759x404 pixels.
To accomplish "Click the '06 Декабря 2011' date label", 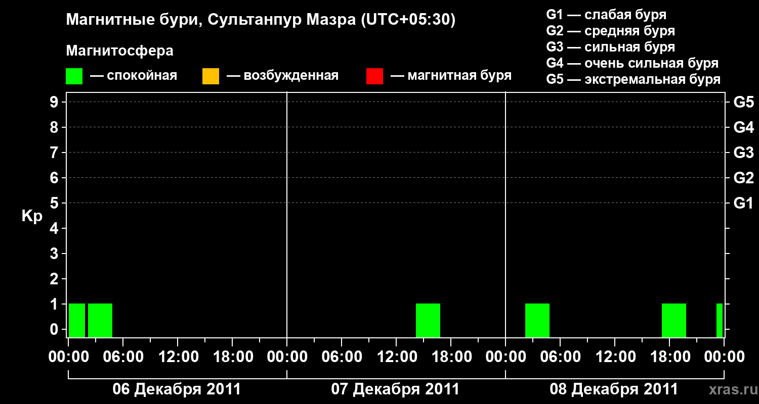I will tap(177, 389).
